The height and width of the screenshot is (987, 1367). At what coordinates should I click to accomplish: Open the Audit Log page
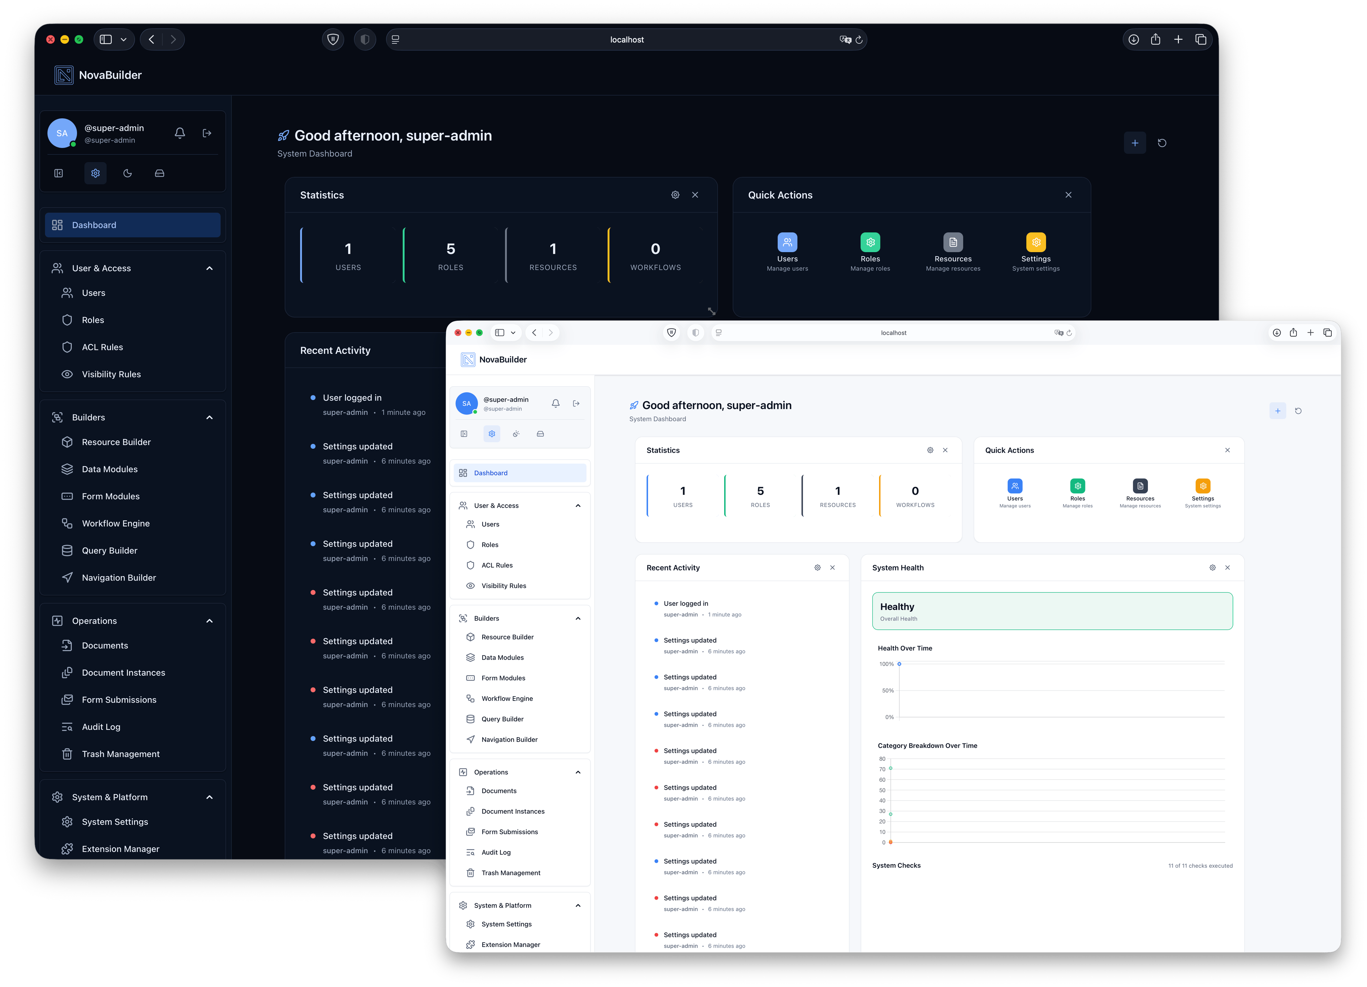pos(101,726)
